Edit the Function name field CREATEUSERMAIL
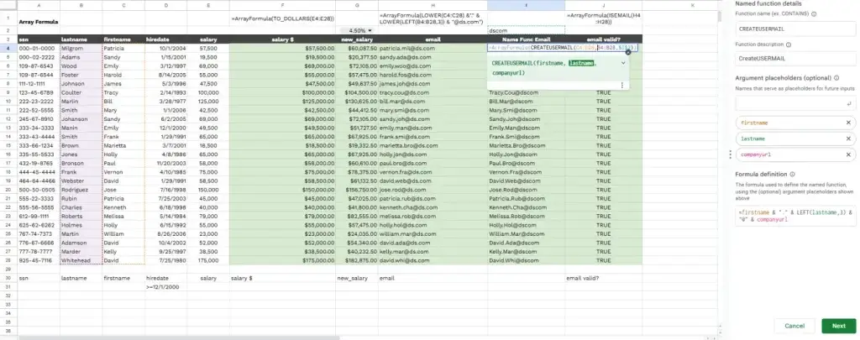This screenshot has height=340, width=860. click(x=795, y=29)
